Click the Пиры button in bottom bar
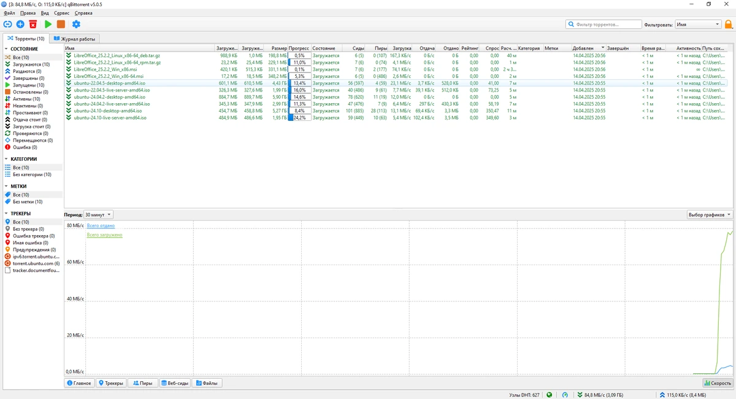This screenshot has height=399, width=736. coord(142,383)
